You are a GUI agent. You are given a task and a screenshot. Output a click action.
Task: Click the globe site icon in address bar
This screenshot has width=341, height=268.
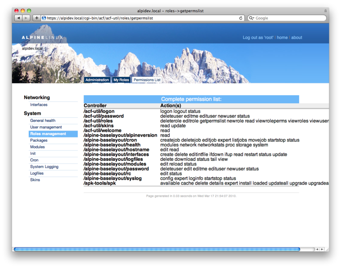click(44, 18)
